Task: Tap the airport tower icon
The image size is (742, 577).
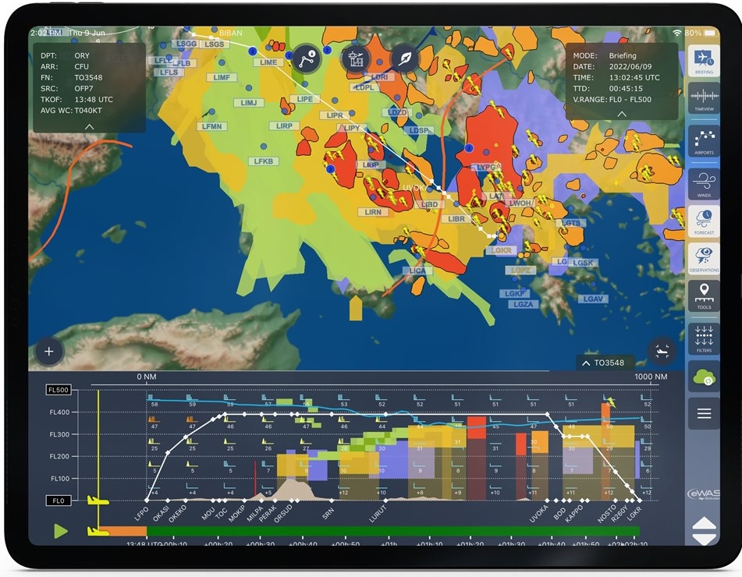Action: coord(356,58)
